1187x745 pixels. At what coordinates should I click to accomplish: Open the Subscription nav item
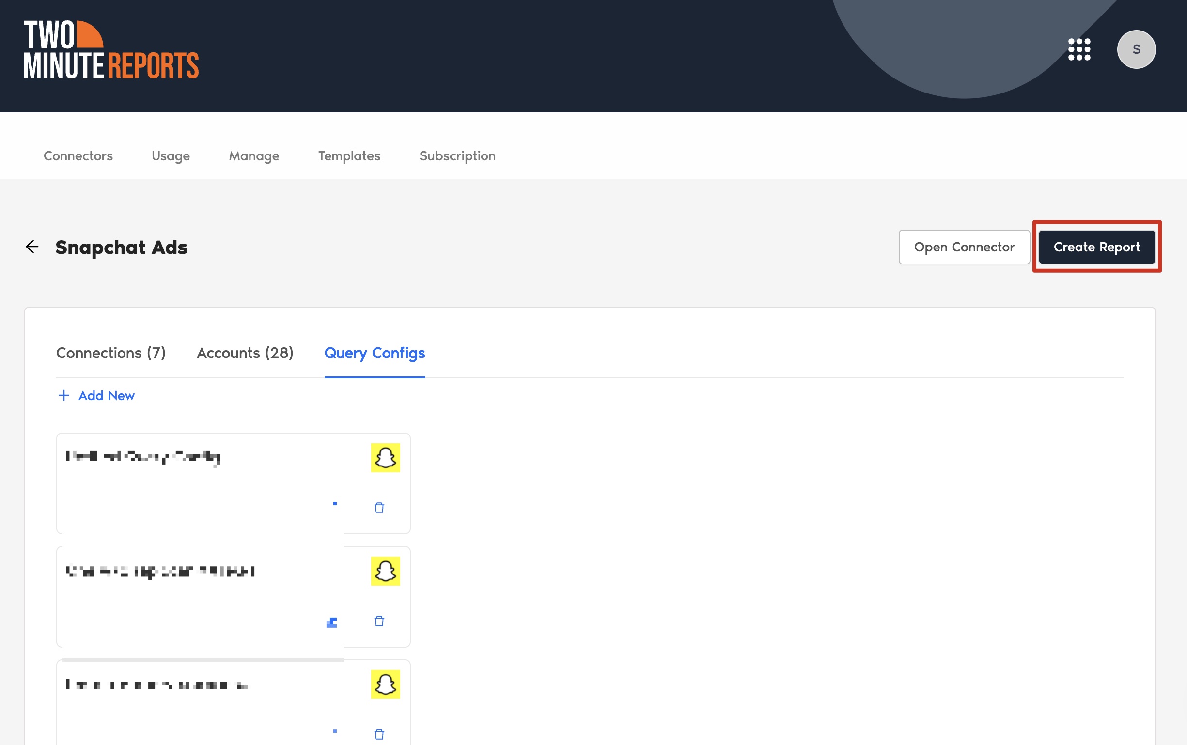pyautogui.click(x=457, y=155)
